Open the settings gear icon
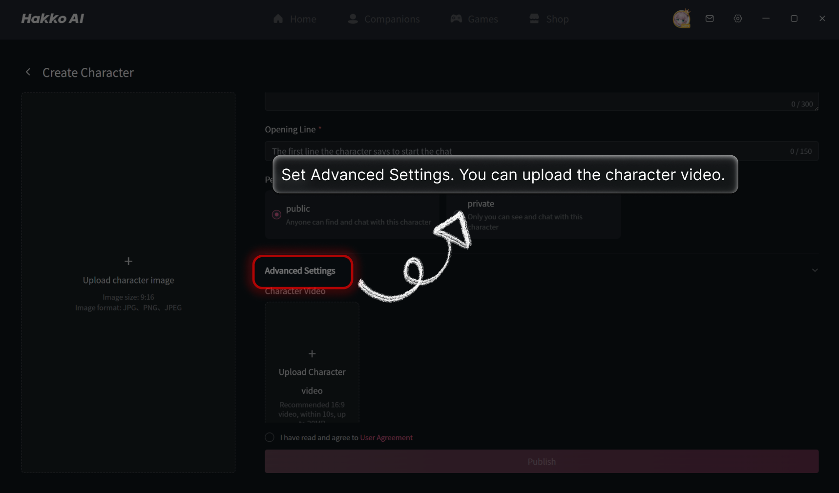 point(737,19)
